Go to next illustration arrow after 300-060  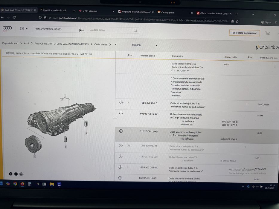[x=156, y=45]
